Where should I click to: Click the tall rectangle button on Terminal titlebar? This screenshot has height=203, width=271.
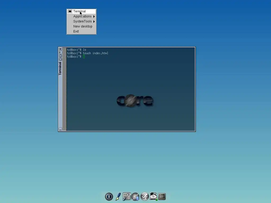(x=60, y=56)
